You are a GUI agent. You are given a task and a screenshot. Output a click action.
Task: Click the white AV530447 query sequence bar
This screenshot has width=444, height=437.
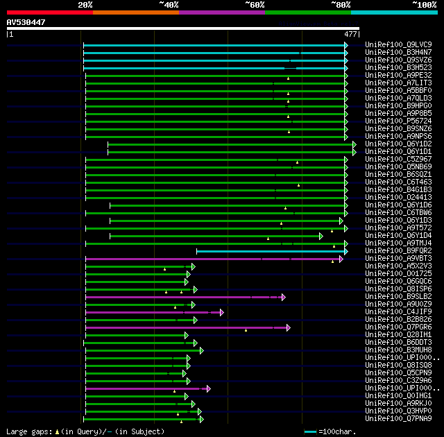click(x=183, y=28)
